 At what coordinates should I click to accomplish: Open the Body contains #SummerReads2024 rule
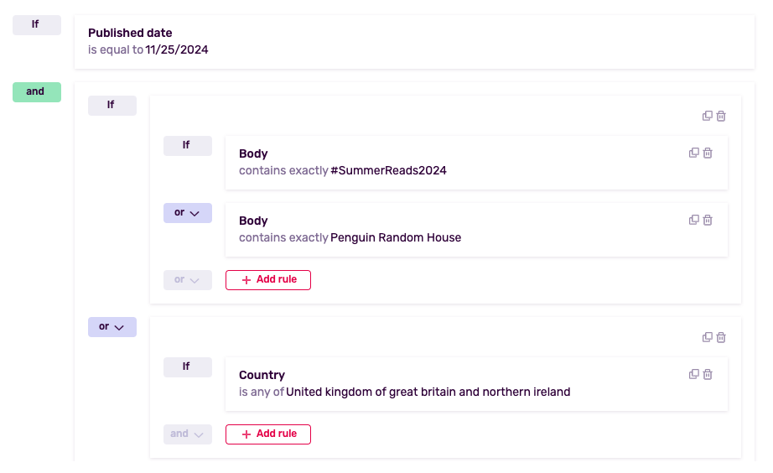[476, 163]
